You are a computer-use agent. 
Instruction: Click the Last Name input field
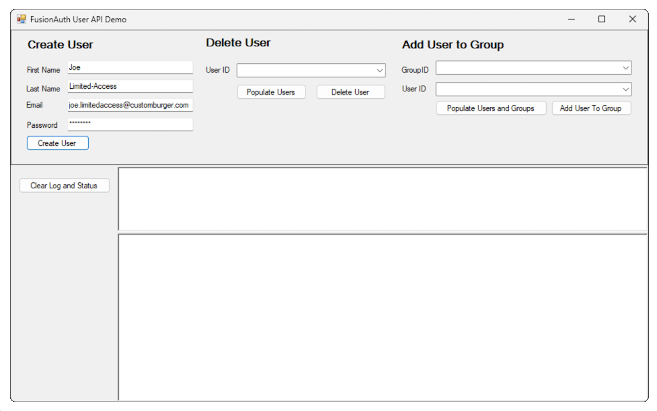130,86
